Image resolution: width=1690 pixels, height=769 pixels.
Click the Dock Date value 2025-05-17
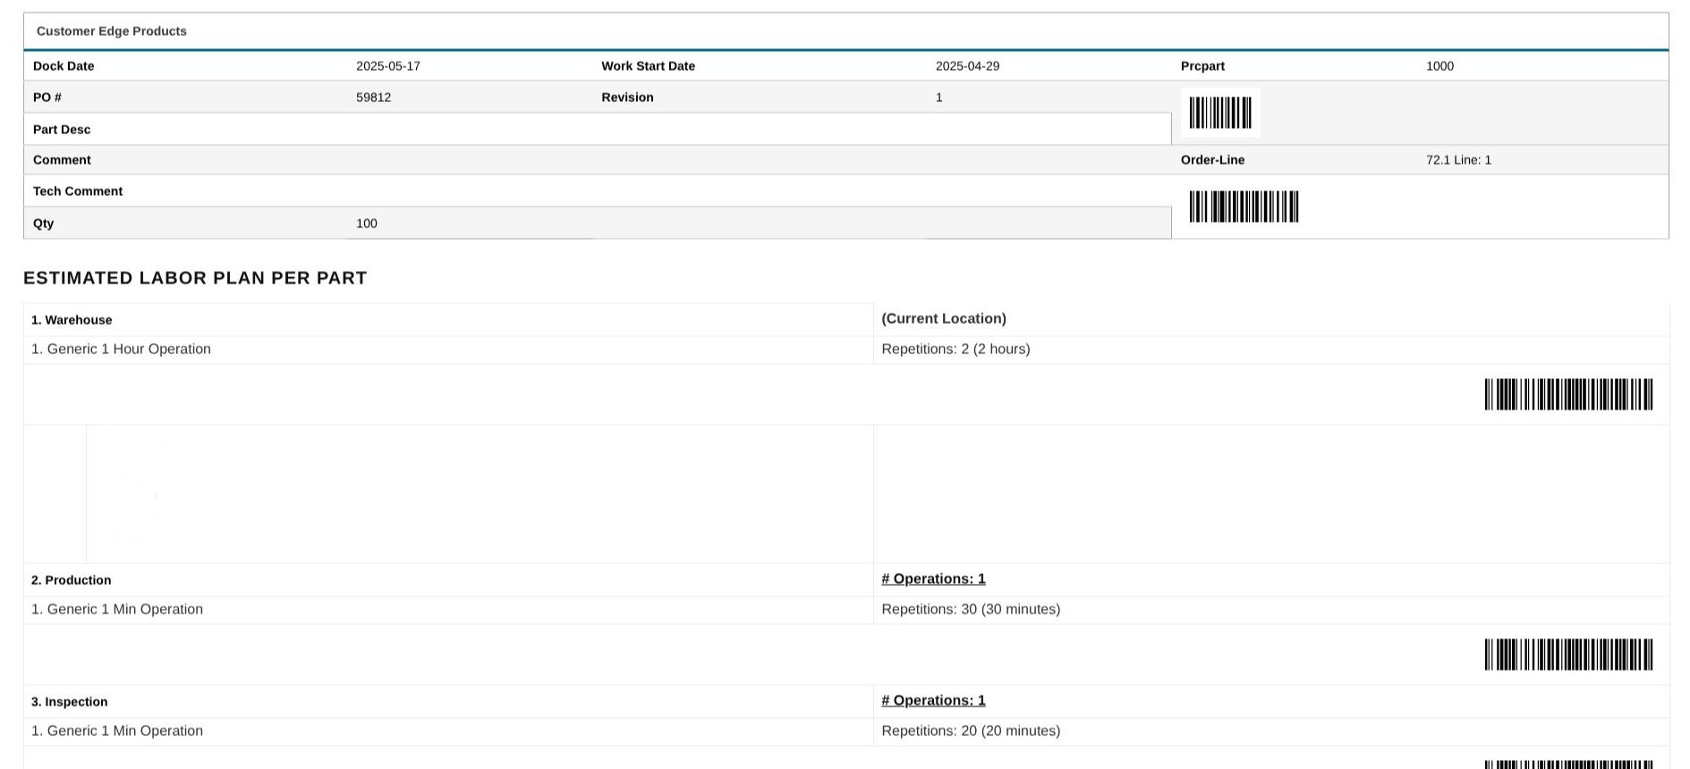[388, 66]
